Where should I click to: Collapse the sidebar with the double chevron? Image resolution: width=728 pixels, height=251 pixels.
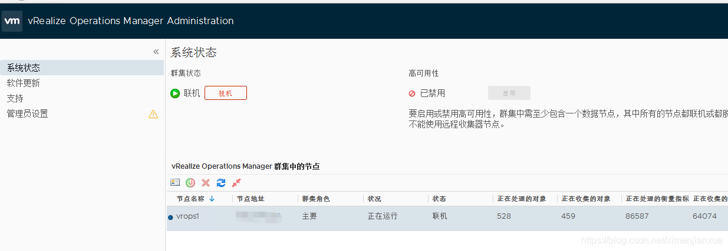[156, 52]
